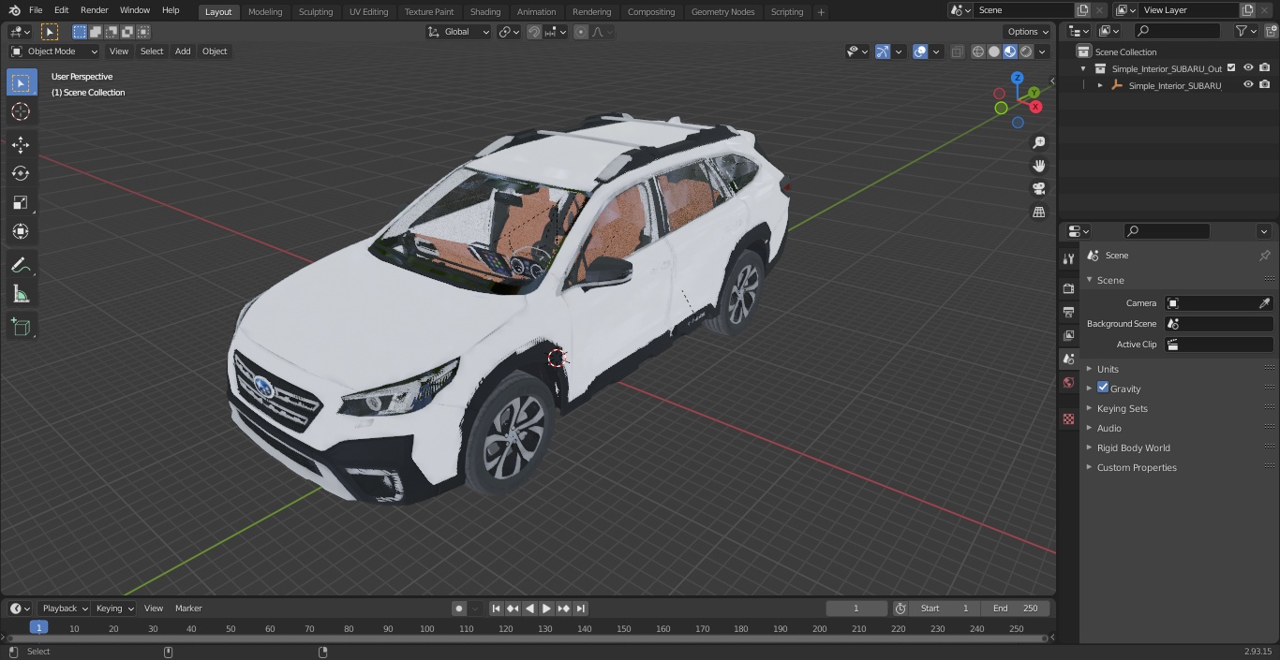
Task: Open the viewport Options dropdown
Action: pyautogui.click(x=1028, y=32)
